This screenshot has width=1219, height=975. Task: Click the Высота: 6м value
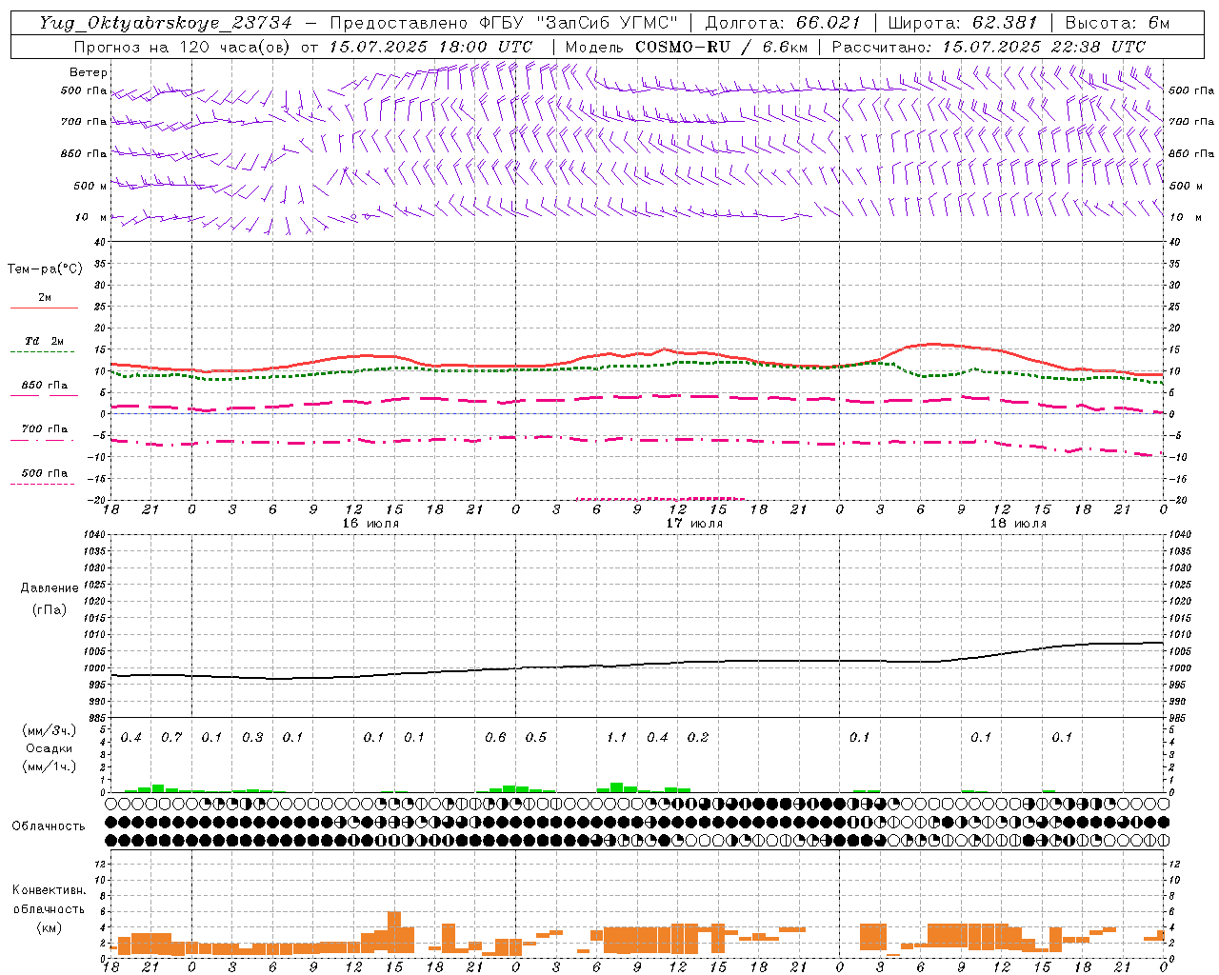pos(1117,23)
